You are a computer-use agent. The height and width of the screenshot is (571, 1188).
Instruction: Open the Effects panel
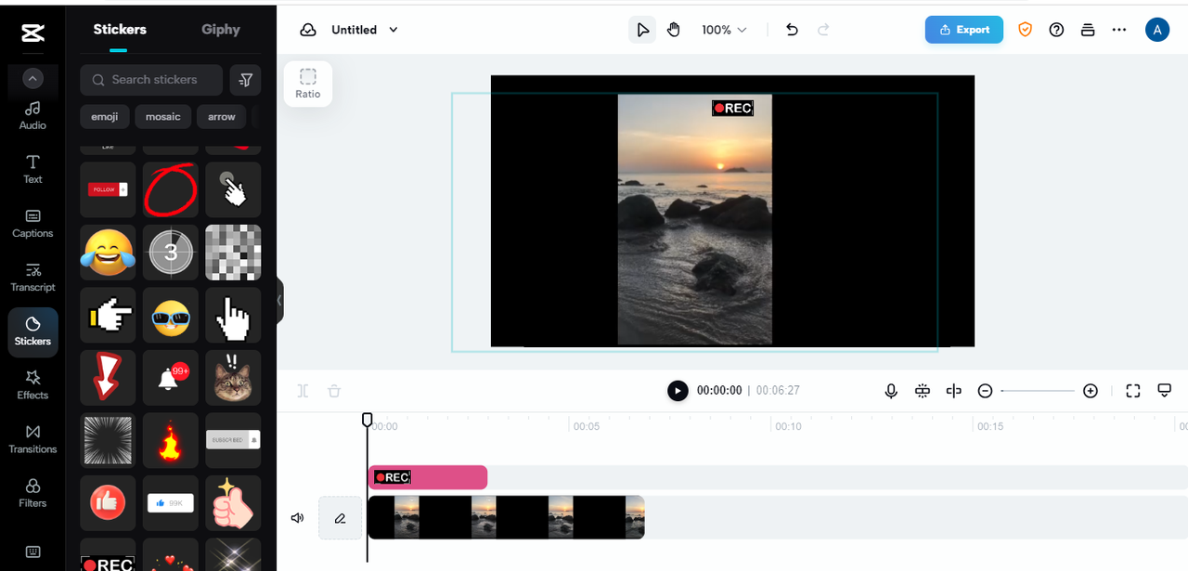pyautogui.click(x=32, y=384)
